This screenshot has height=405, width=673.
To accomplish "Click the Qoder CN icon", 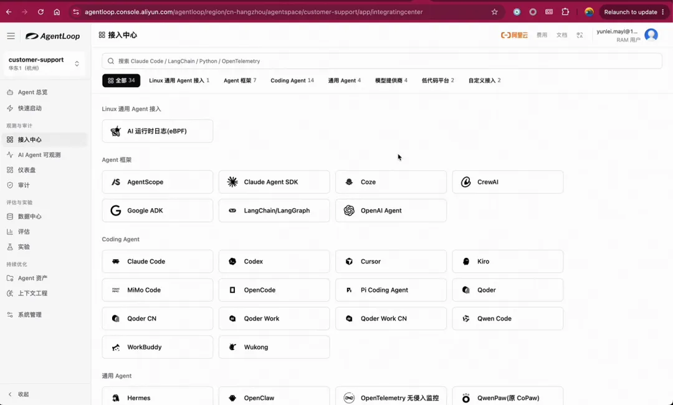I will coord(115,319).
